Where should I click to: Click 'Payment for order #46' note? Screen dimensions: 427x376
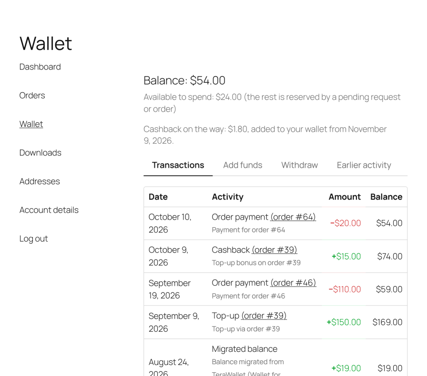tap(248, 296)
